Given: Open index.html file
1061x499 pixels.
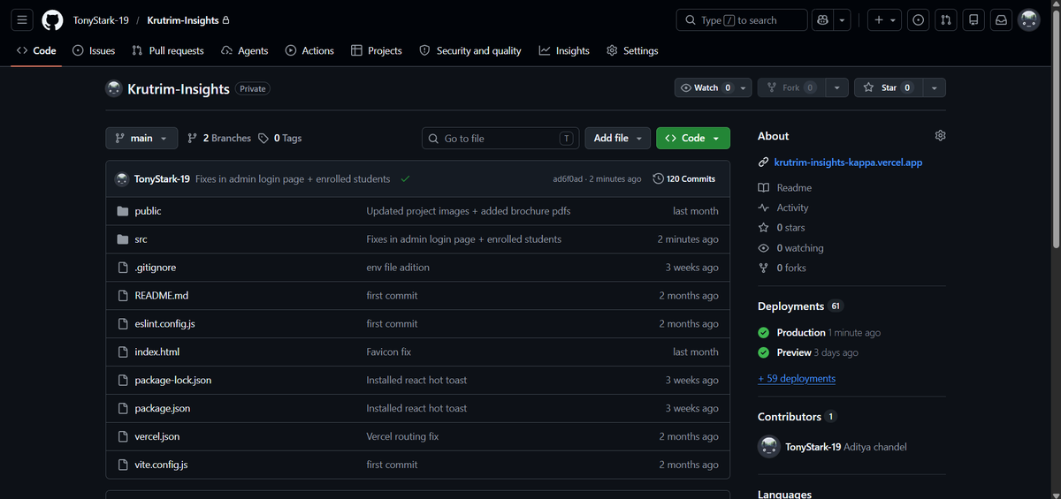Looking at the screenshot, I should [x=156, y=352].
